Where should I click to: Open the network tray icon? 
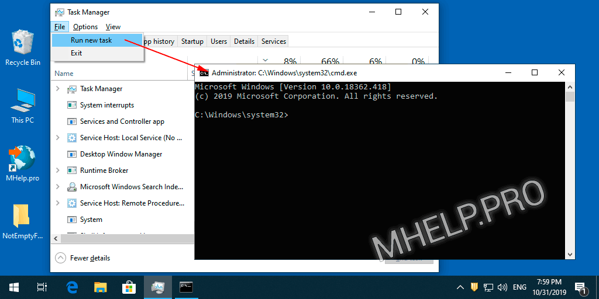point(488,287)
